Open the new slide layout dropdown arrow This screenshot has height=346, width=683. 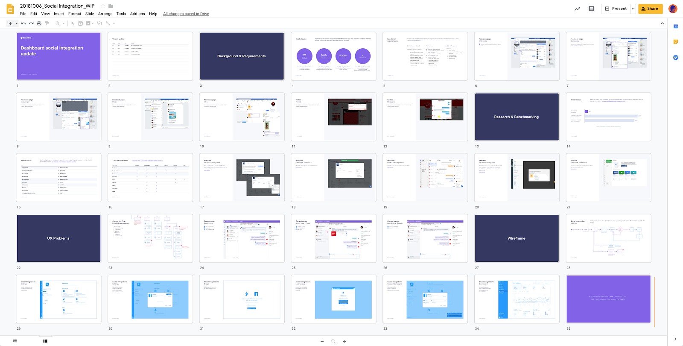17,23
